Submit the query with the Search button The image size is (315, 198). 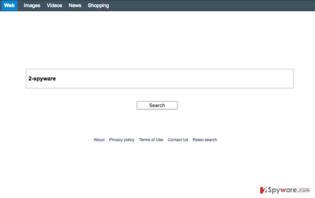click(157, 105)
